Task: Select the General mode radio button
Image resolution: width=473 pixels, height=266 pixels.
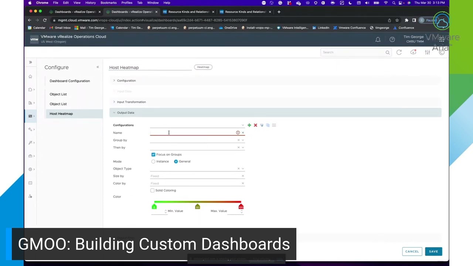Action: click(176, 161)
